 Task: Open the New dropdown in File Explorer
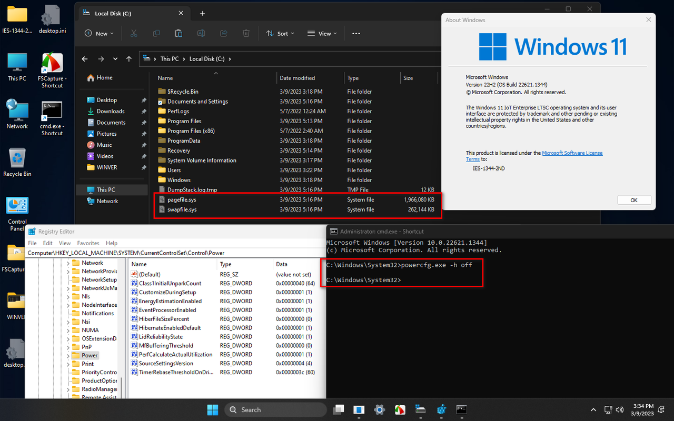(x=98, y=33)
